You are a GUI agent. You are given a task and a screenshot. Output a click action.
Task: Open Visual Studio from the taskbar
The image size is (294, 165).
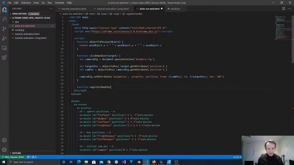click(124, 162)
